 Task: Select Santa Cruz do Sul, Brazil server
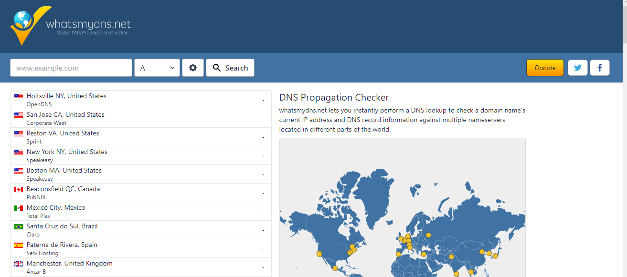click(141, 230)
